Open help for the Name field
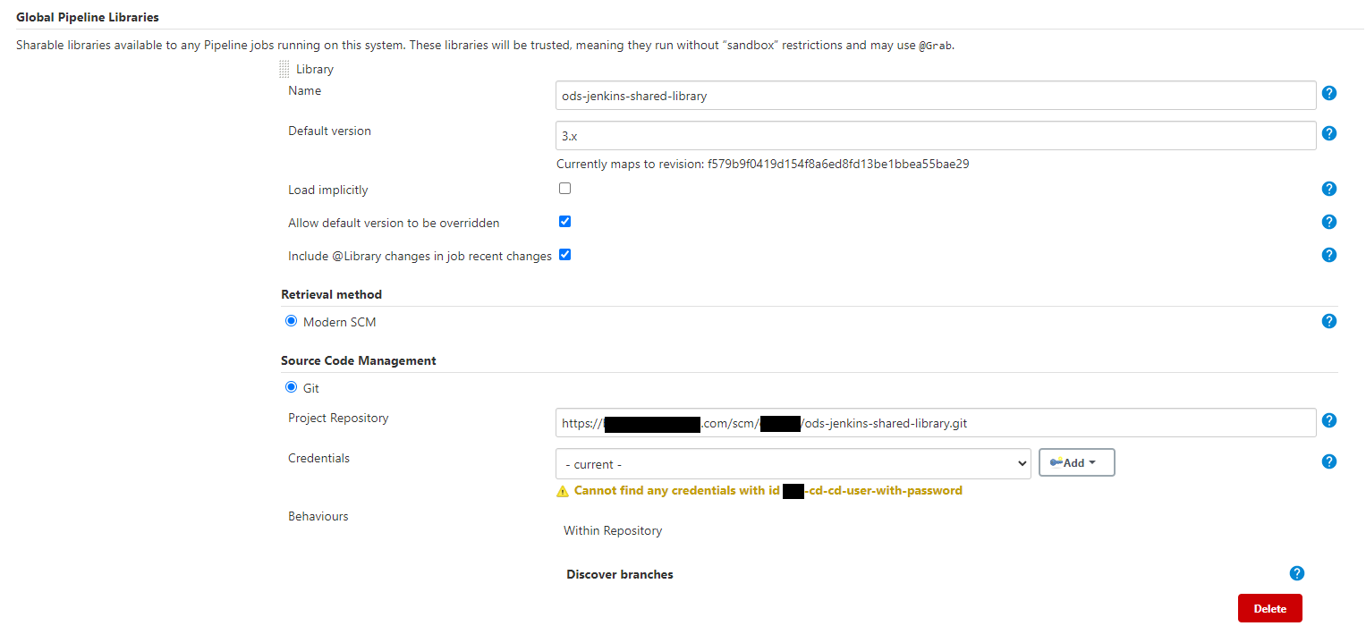This screenshot has width=1366, height=643. click(1328, 93)
